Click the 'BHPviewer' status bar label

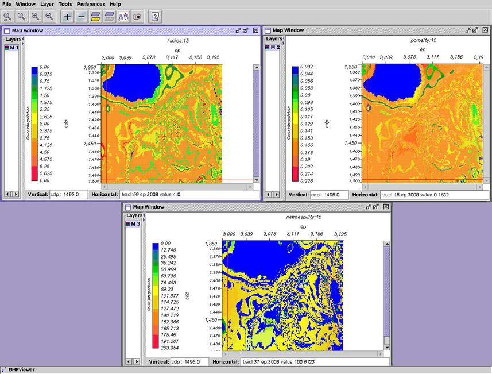point(22,369)
